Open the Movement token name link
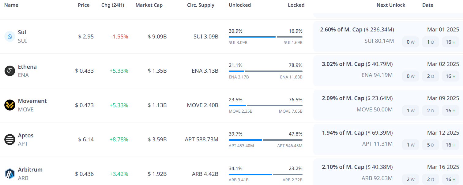The image size is (463, 185). 32,101
